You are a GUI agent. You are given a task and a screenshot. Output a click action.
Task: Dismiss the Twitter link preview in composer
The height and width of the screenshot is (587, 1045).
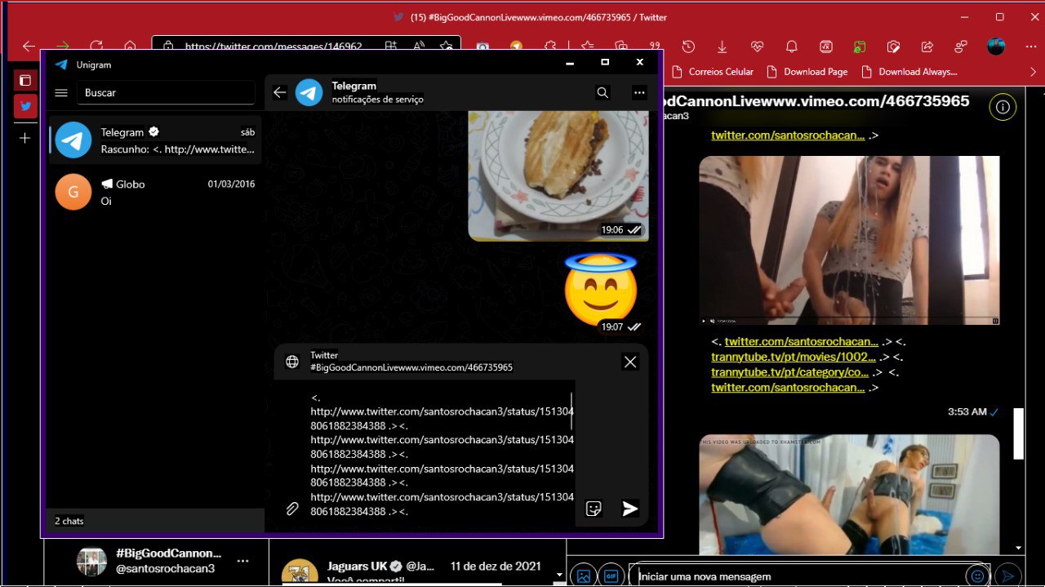(x=630, y=362)
